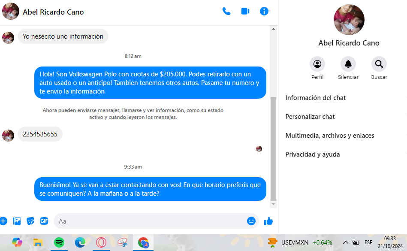407x251 pixels.
Task: Attach a photo file to message
Action: pyautogui.click(x=17, y=221)
